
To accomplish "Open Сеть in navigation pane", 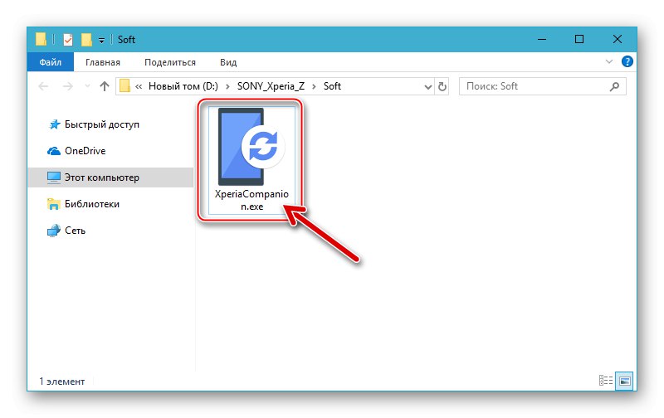I will [x=66, y=231].
